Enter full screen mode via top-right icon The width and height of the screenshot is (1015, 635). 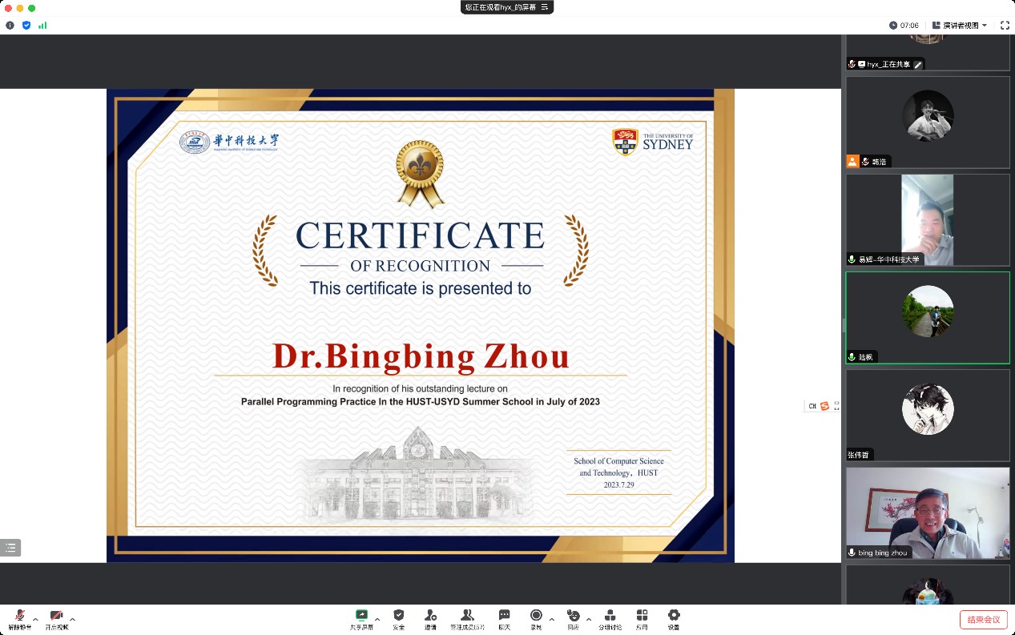(x=1005, y=26)
